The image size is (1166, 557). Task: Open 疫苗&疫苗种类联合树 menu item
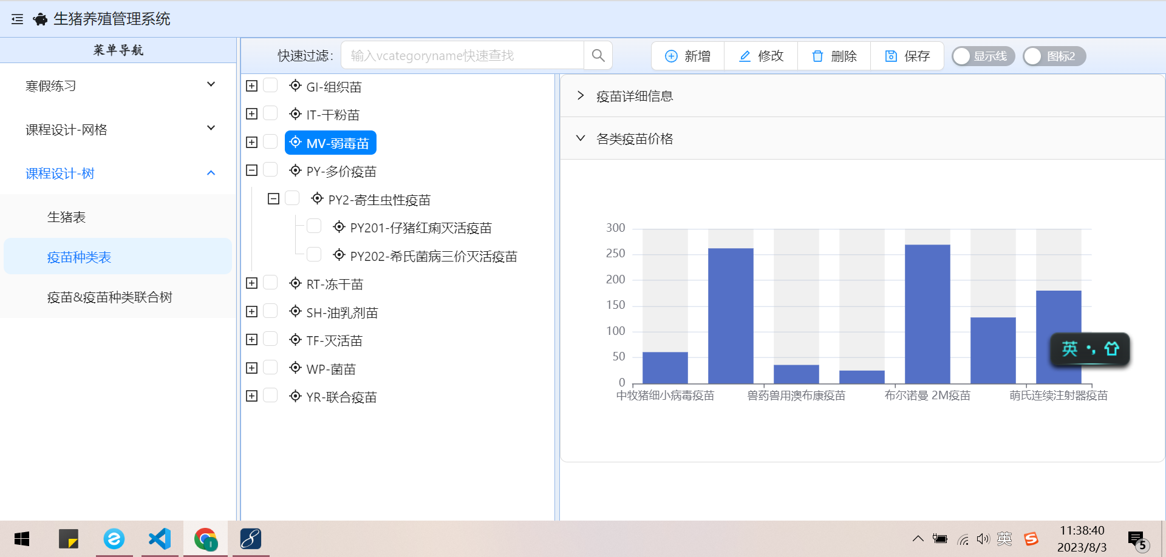click(118, 297)
